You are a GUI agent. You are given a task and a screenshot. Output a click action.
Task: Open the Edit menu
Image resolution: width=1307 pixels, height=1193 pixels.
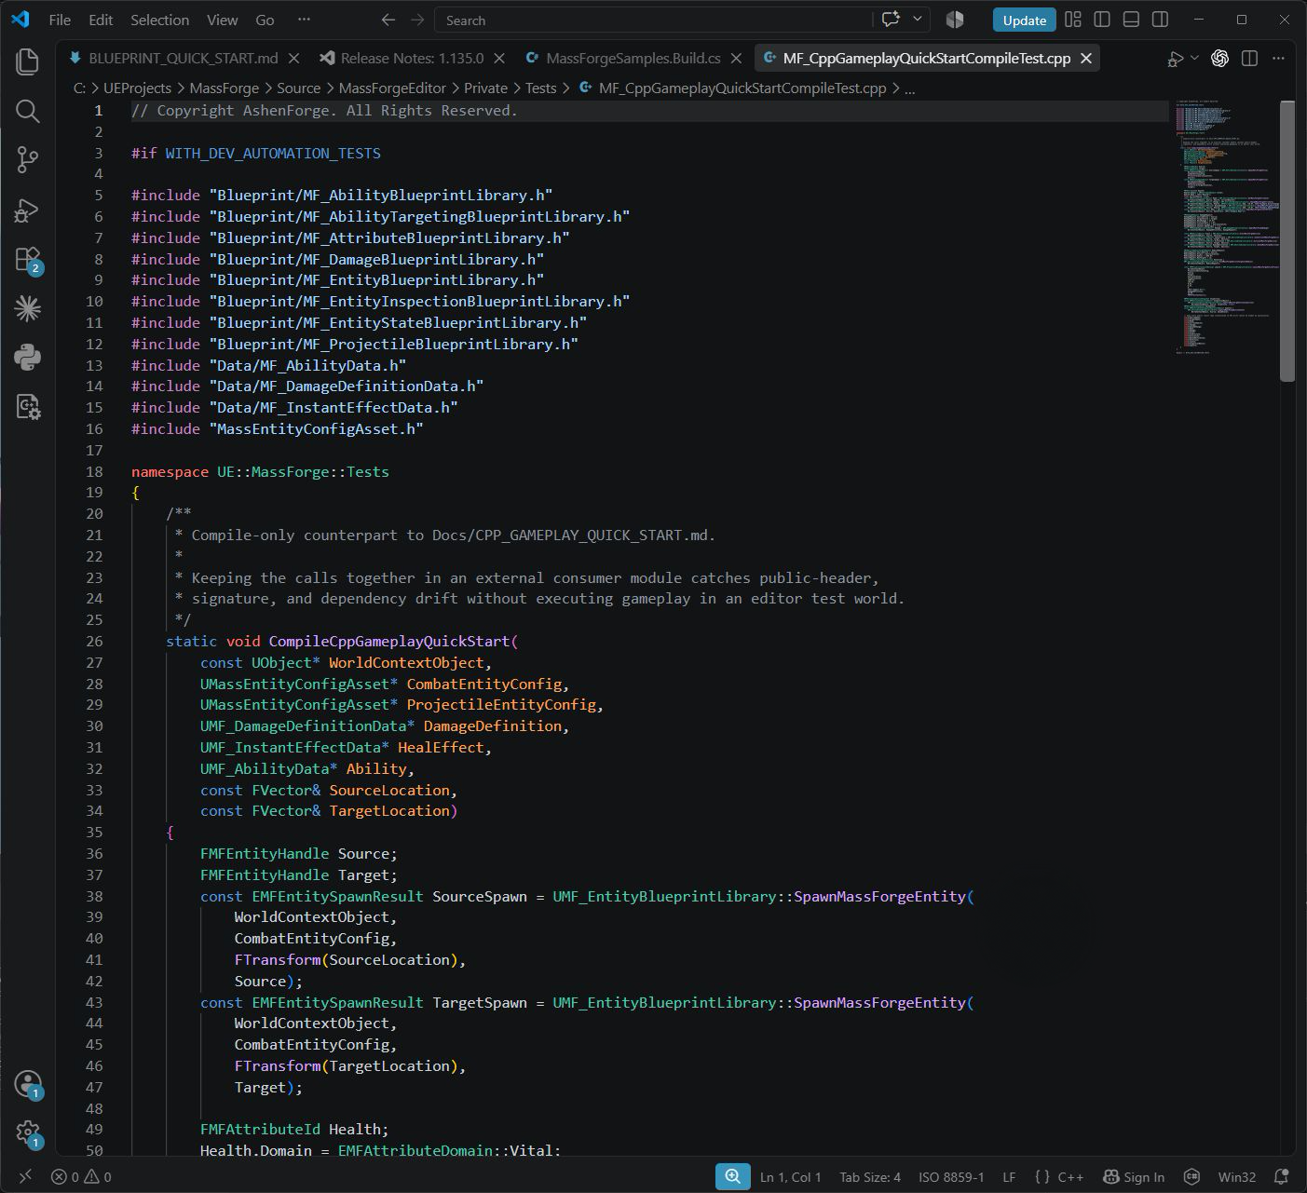[101, 20]
